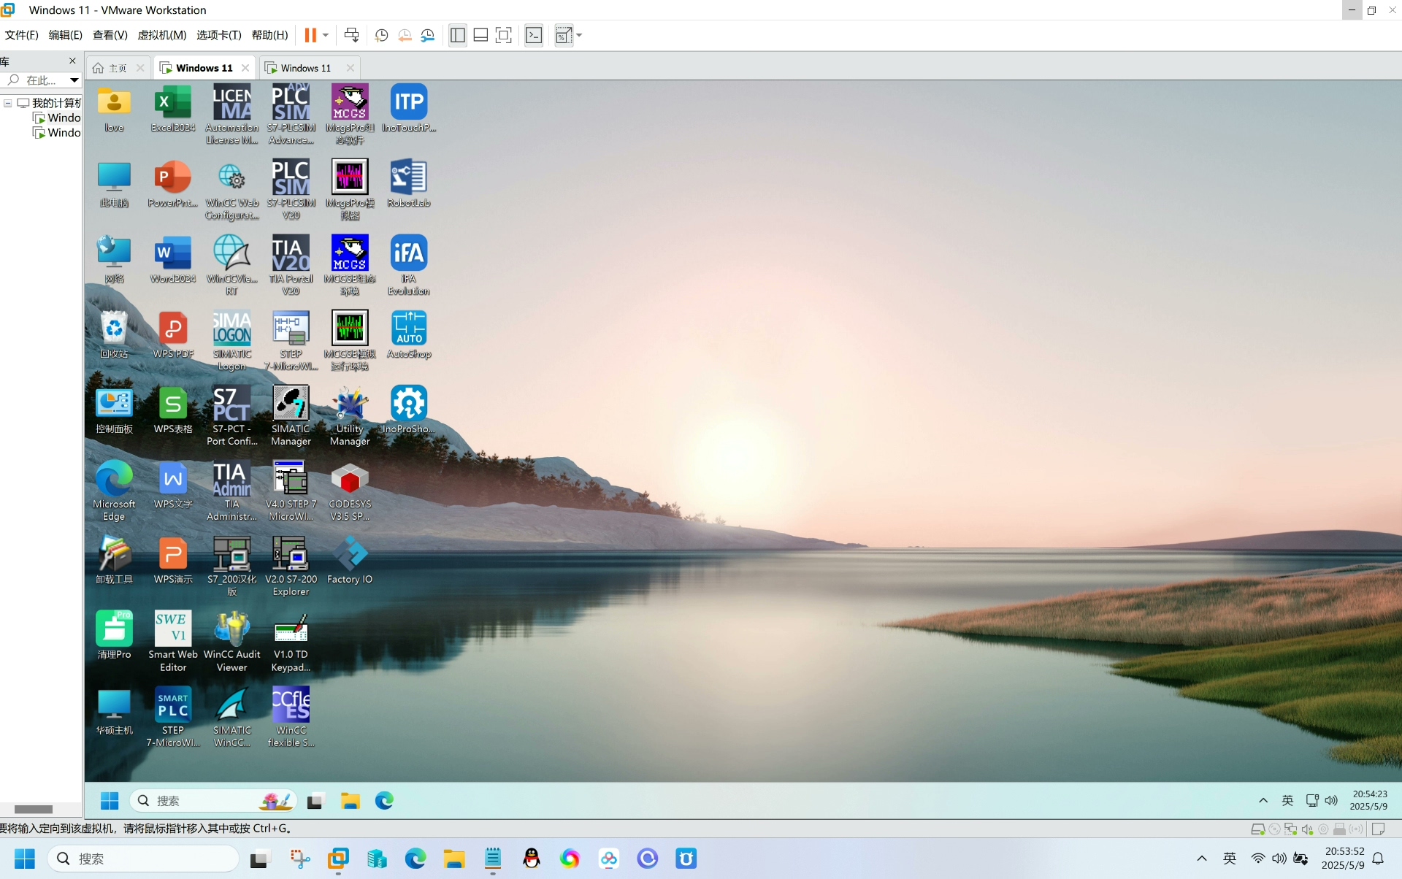Click the library panel horizontal scrollbar
Image resolution: width=1402 pixels, height=879 pixels.
tap(34, 809)
